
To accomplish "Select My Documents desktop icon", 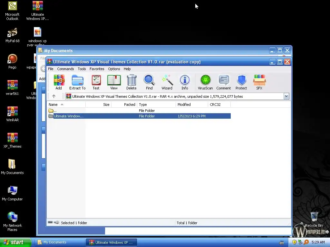I will click(x=12, y=167).
